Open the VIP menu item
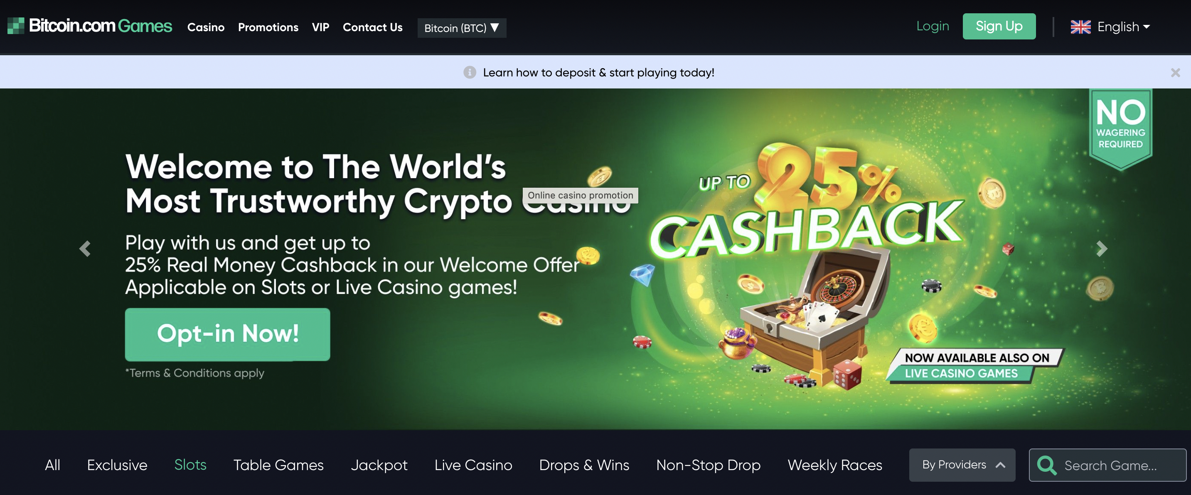This screenshot has height=495, width=1191. click(x=320, y=27)
